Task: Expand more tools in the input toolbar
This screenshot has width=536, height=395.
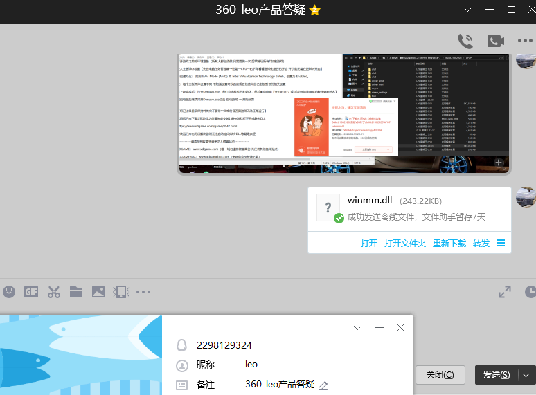Action: click(143, 292)
